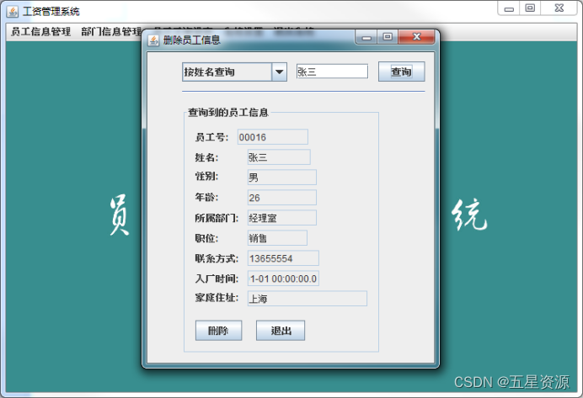Select the 按姓名查询 combo box
Image resolution: width=583 pixels, height=398 pixels.
[x=234, y=72]
